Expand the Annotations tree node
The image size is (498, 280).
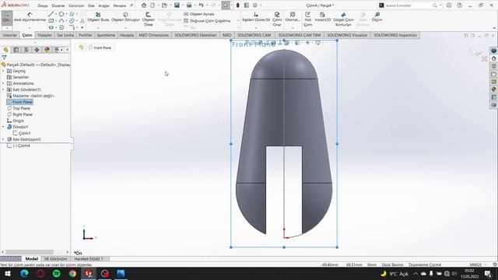[x=3, y=83]
